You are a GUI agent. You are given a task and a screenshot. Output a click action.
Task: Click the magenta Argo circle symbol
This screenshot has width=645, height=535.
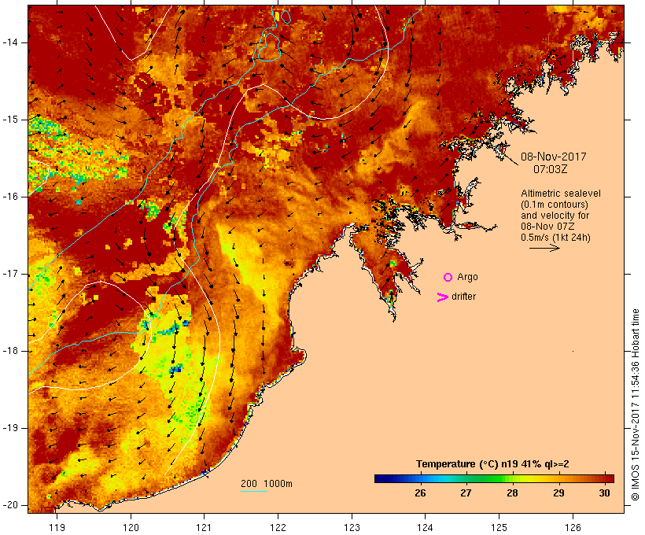click(448, 278)
